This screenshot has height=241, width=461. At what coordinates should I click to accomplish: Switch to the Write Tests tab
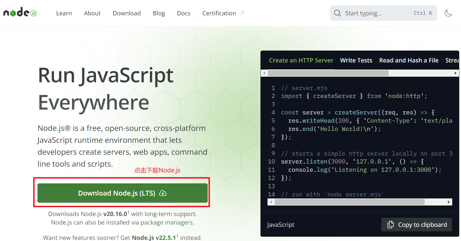coord(356,60)
